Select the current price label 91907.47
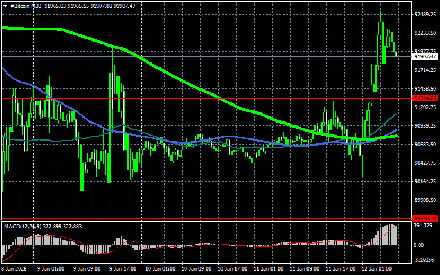Viewport: 440px width, 275px height. tap(425, 57)
